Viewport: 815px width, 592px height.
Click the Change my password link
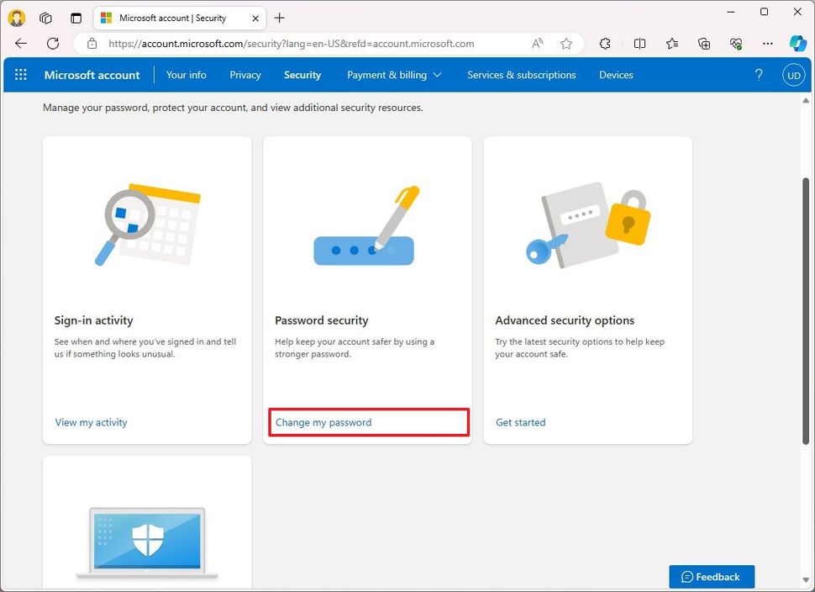[x=323, y=422]
